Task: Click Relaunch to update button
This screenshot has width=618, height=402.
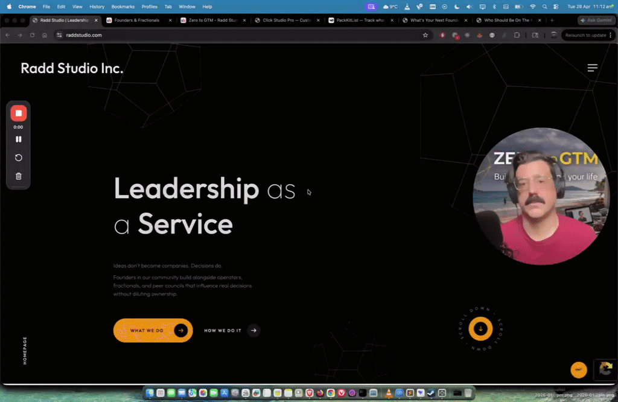Action: pos(585,35)
